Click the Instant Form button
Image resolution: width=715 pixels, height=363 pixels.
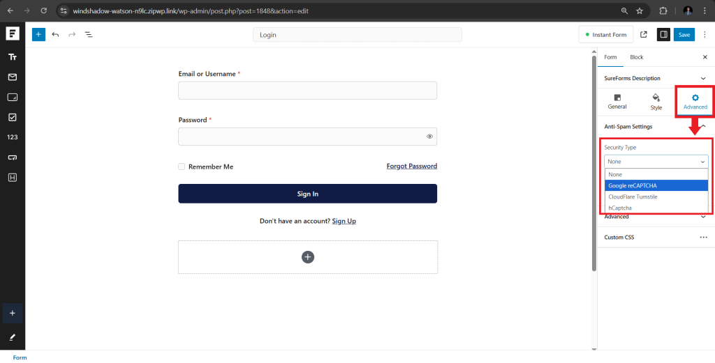point(606,35)
